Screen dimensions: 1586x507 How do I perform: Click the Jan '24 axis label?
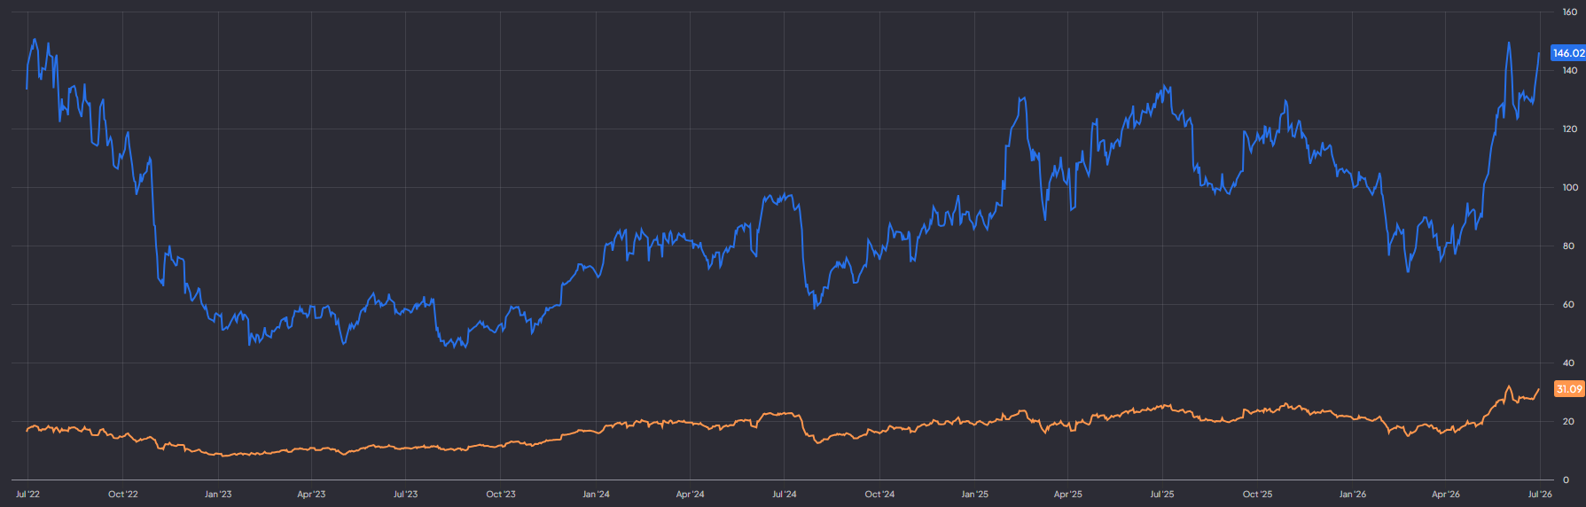pos(596,494)
